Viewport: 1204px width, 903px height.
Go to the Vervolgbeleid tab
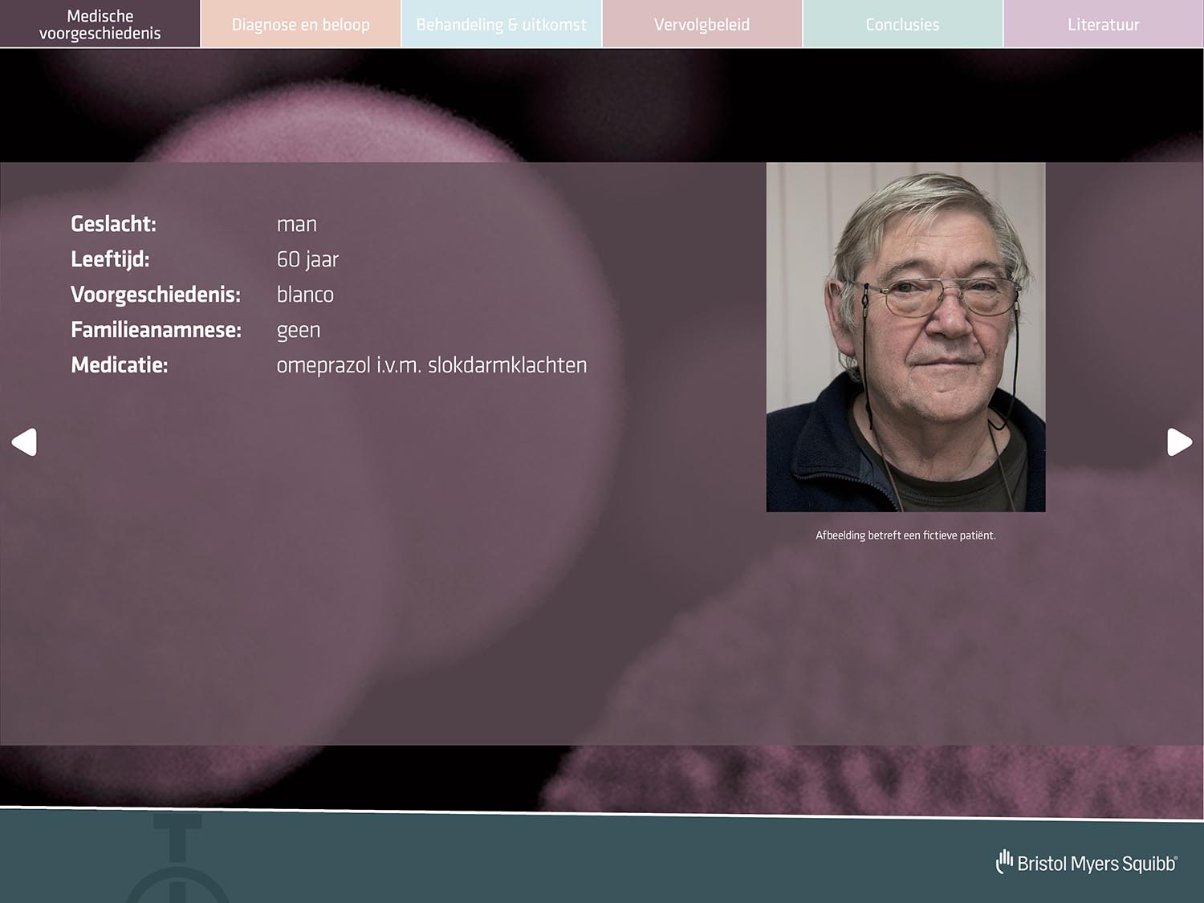point(702,24)
